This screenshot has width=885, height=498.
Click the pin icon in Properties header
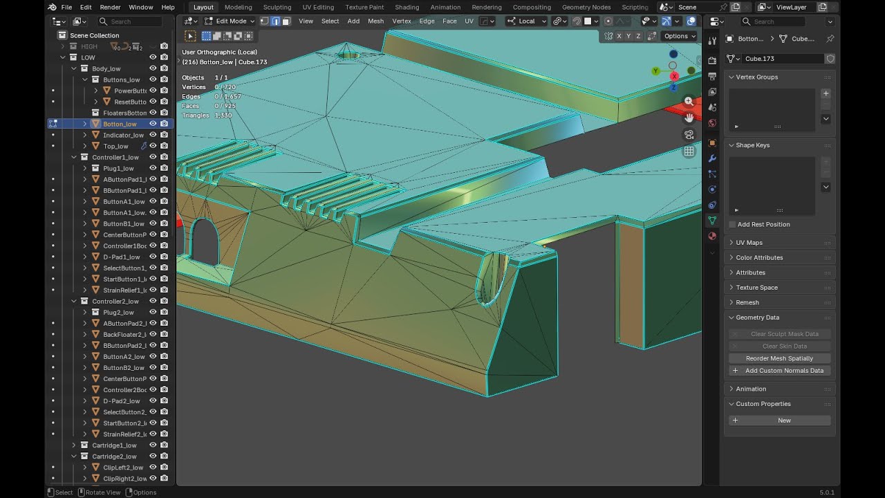coord(830,39)
